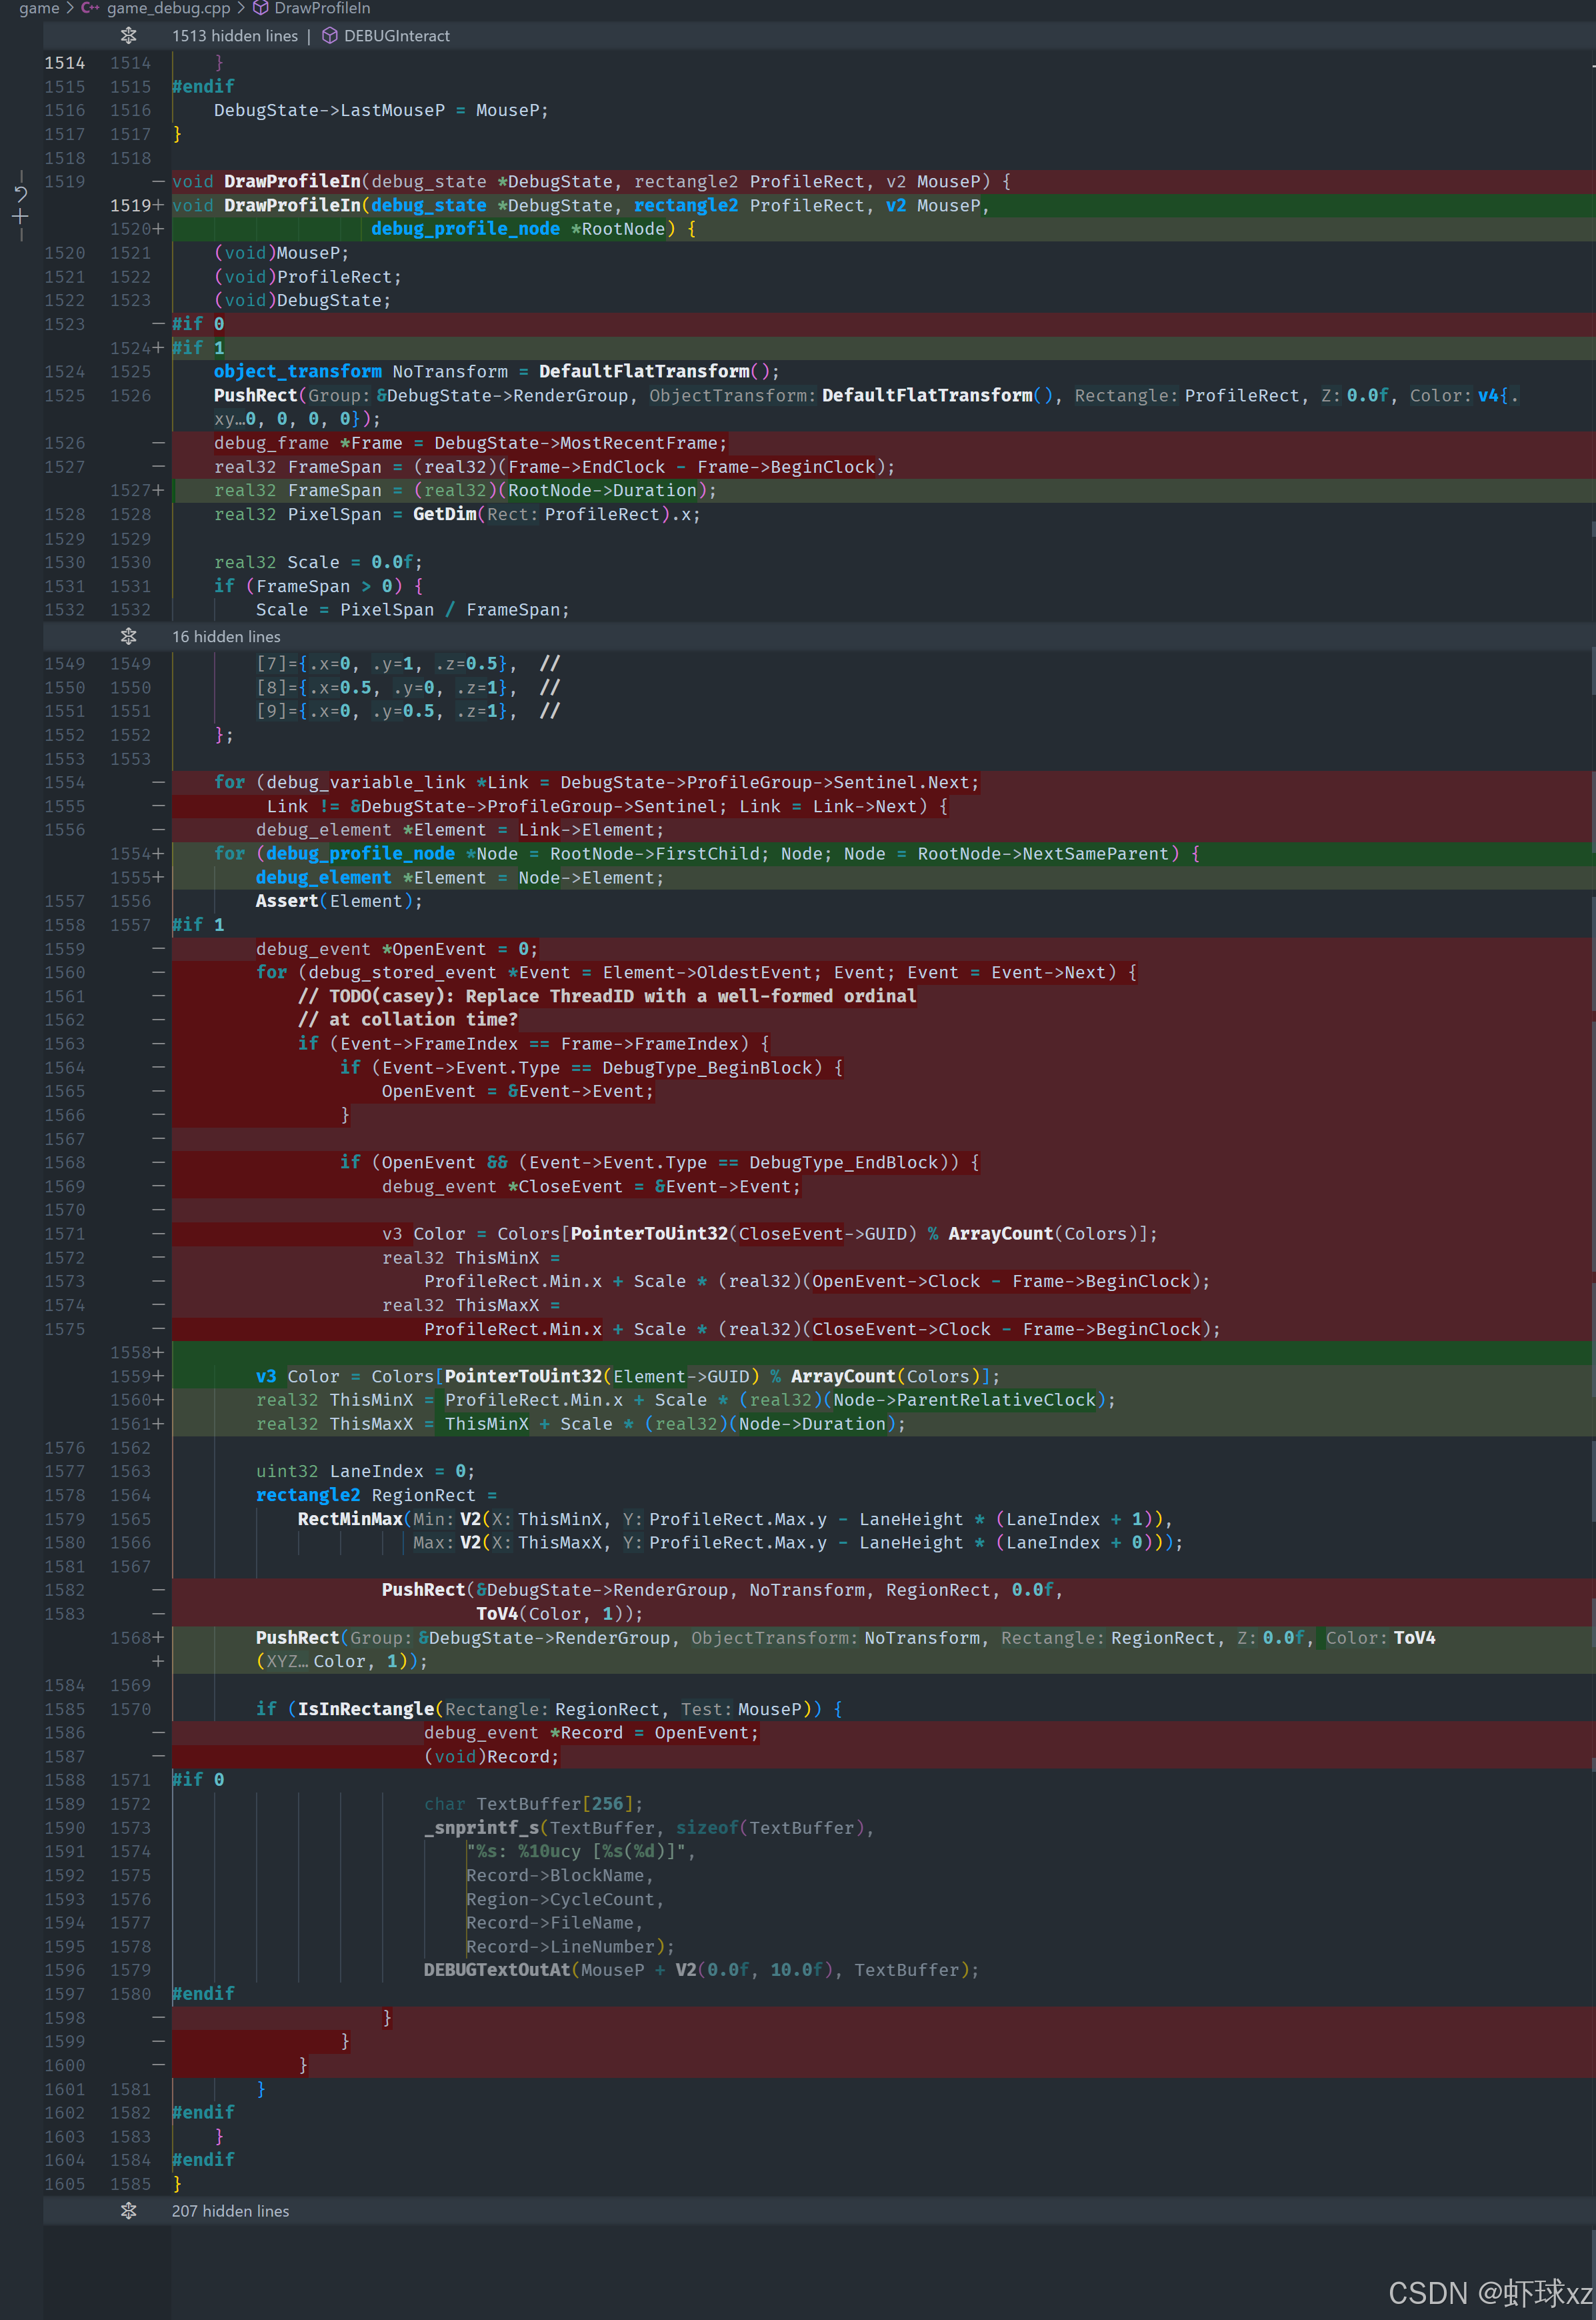Viewport: 1596px width, 2320px height.
Task: Open the game folder breadcrumb
Action: pyautogui.click(x=39, y=8)
